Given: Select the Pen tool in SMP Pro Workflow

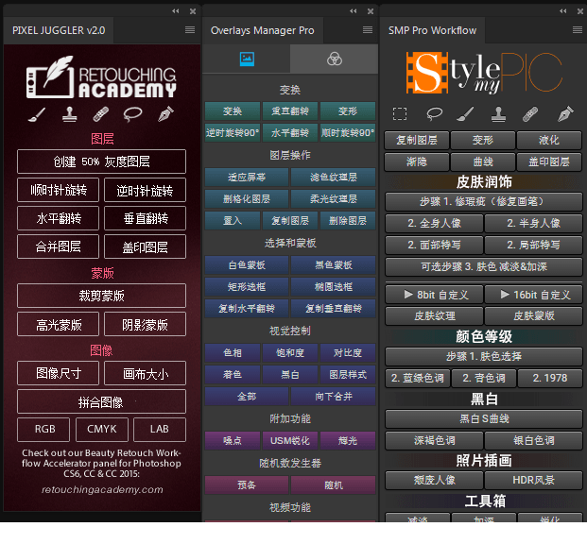Looking at the screenshot, I should 565,113.
